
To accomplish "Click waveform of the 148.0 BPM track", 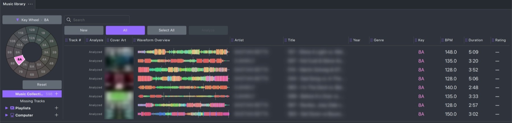I will [x=183, y=52].
